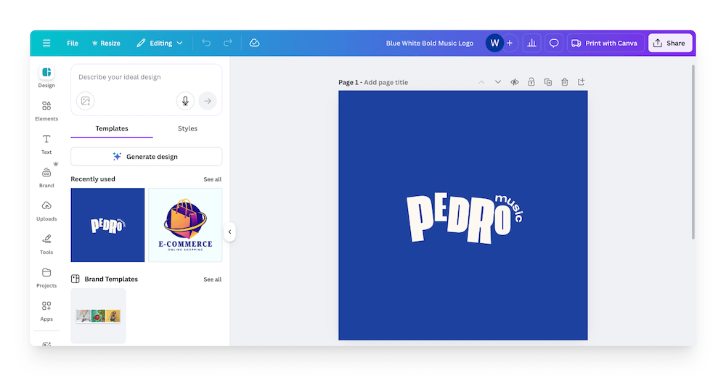Image resolution: width=726 pixels, height=376 pixels.
Task: Open the Apps sidebar panel
Action: 46,311
